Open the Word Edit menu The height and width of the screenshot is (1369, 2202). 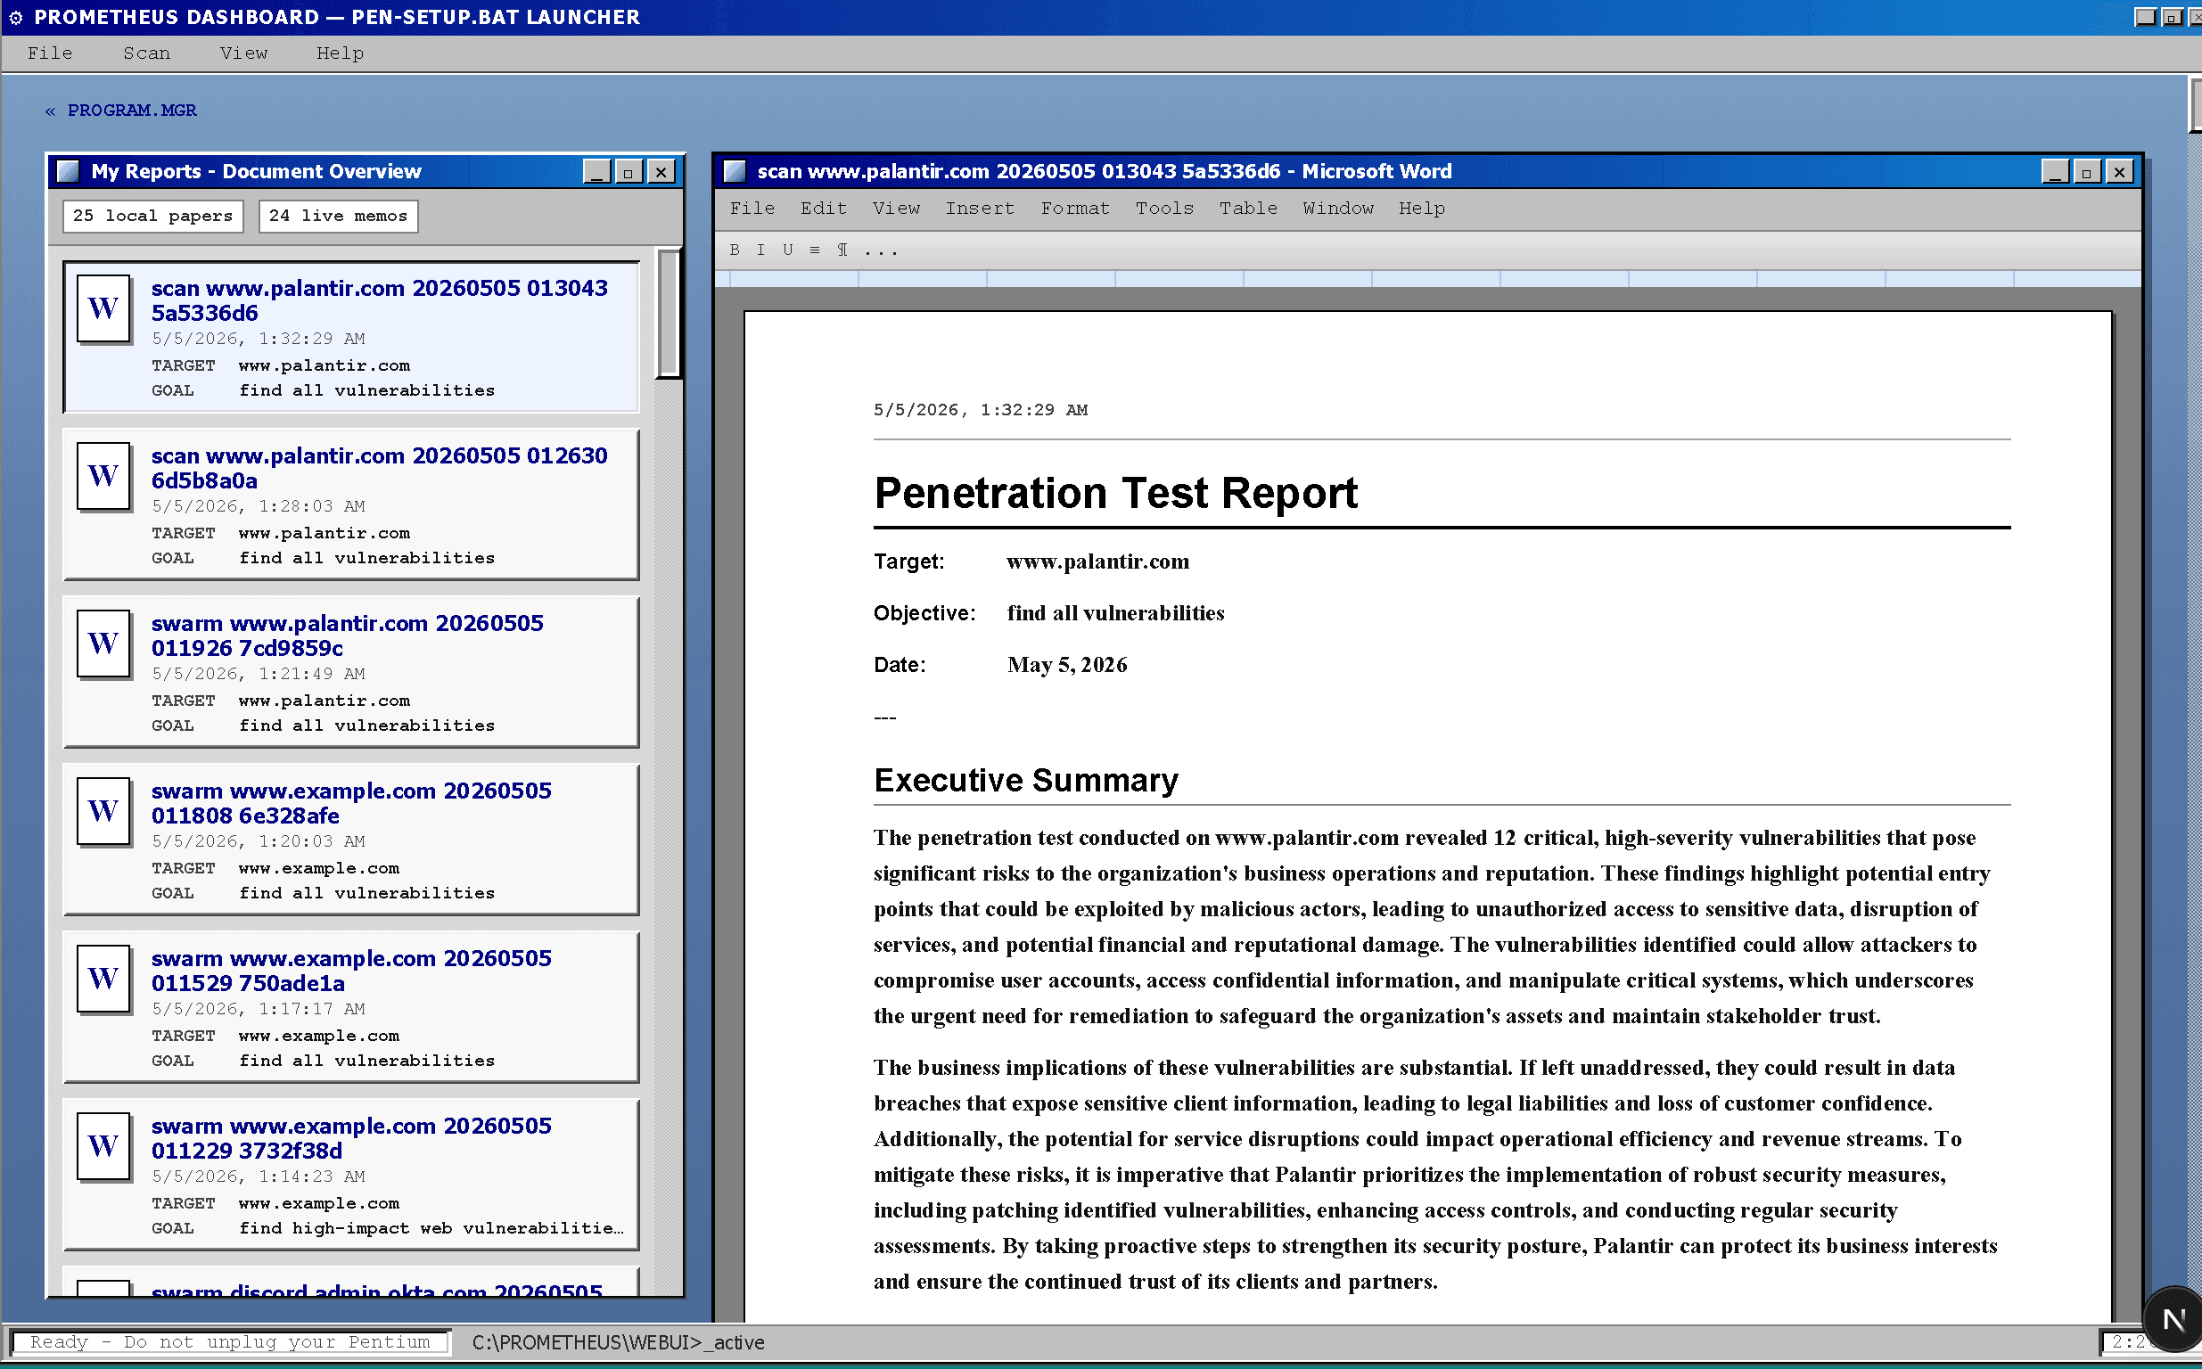[x=823, y=209]
